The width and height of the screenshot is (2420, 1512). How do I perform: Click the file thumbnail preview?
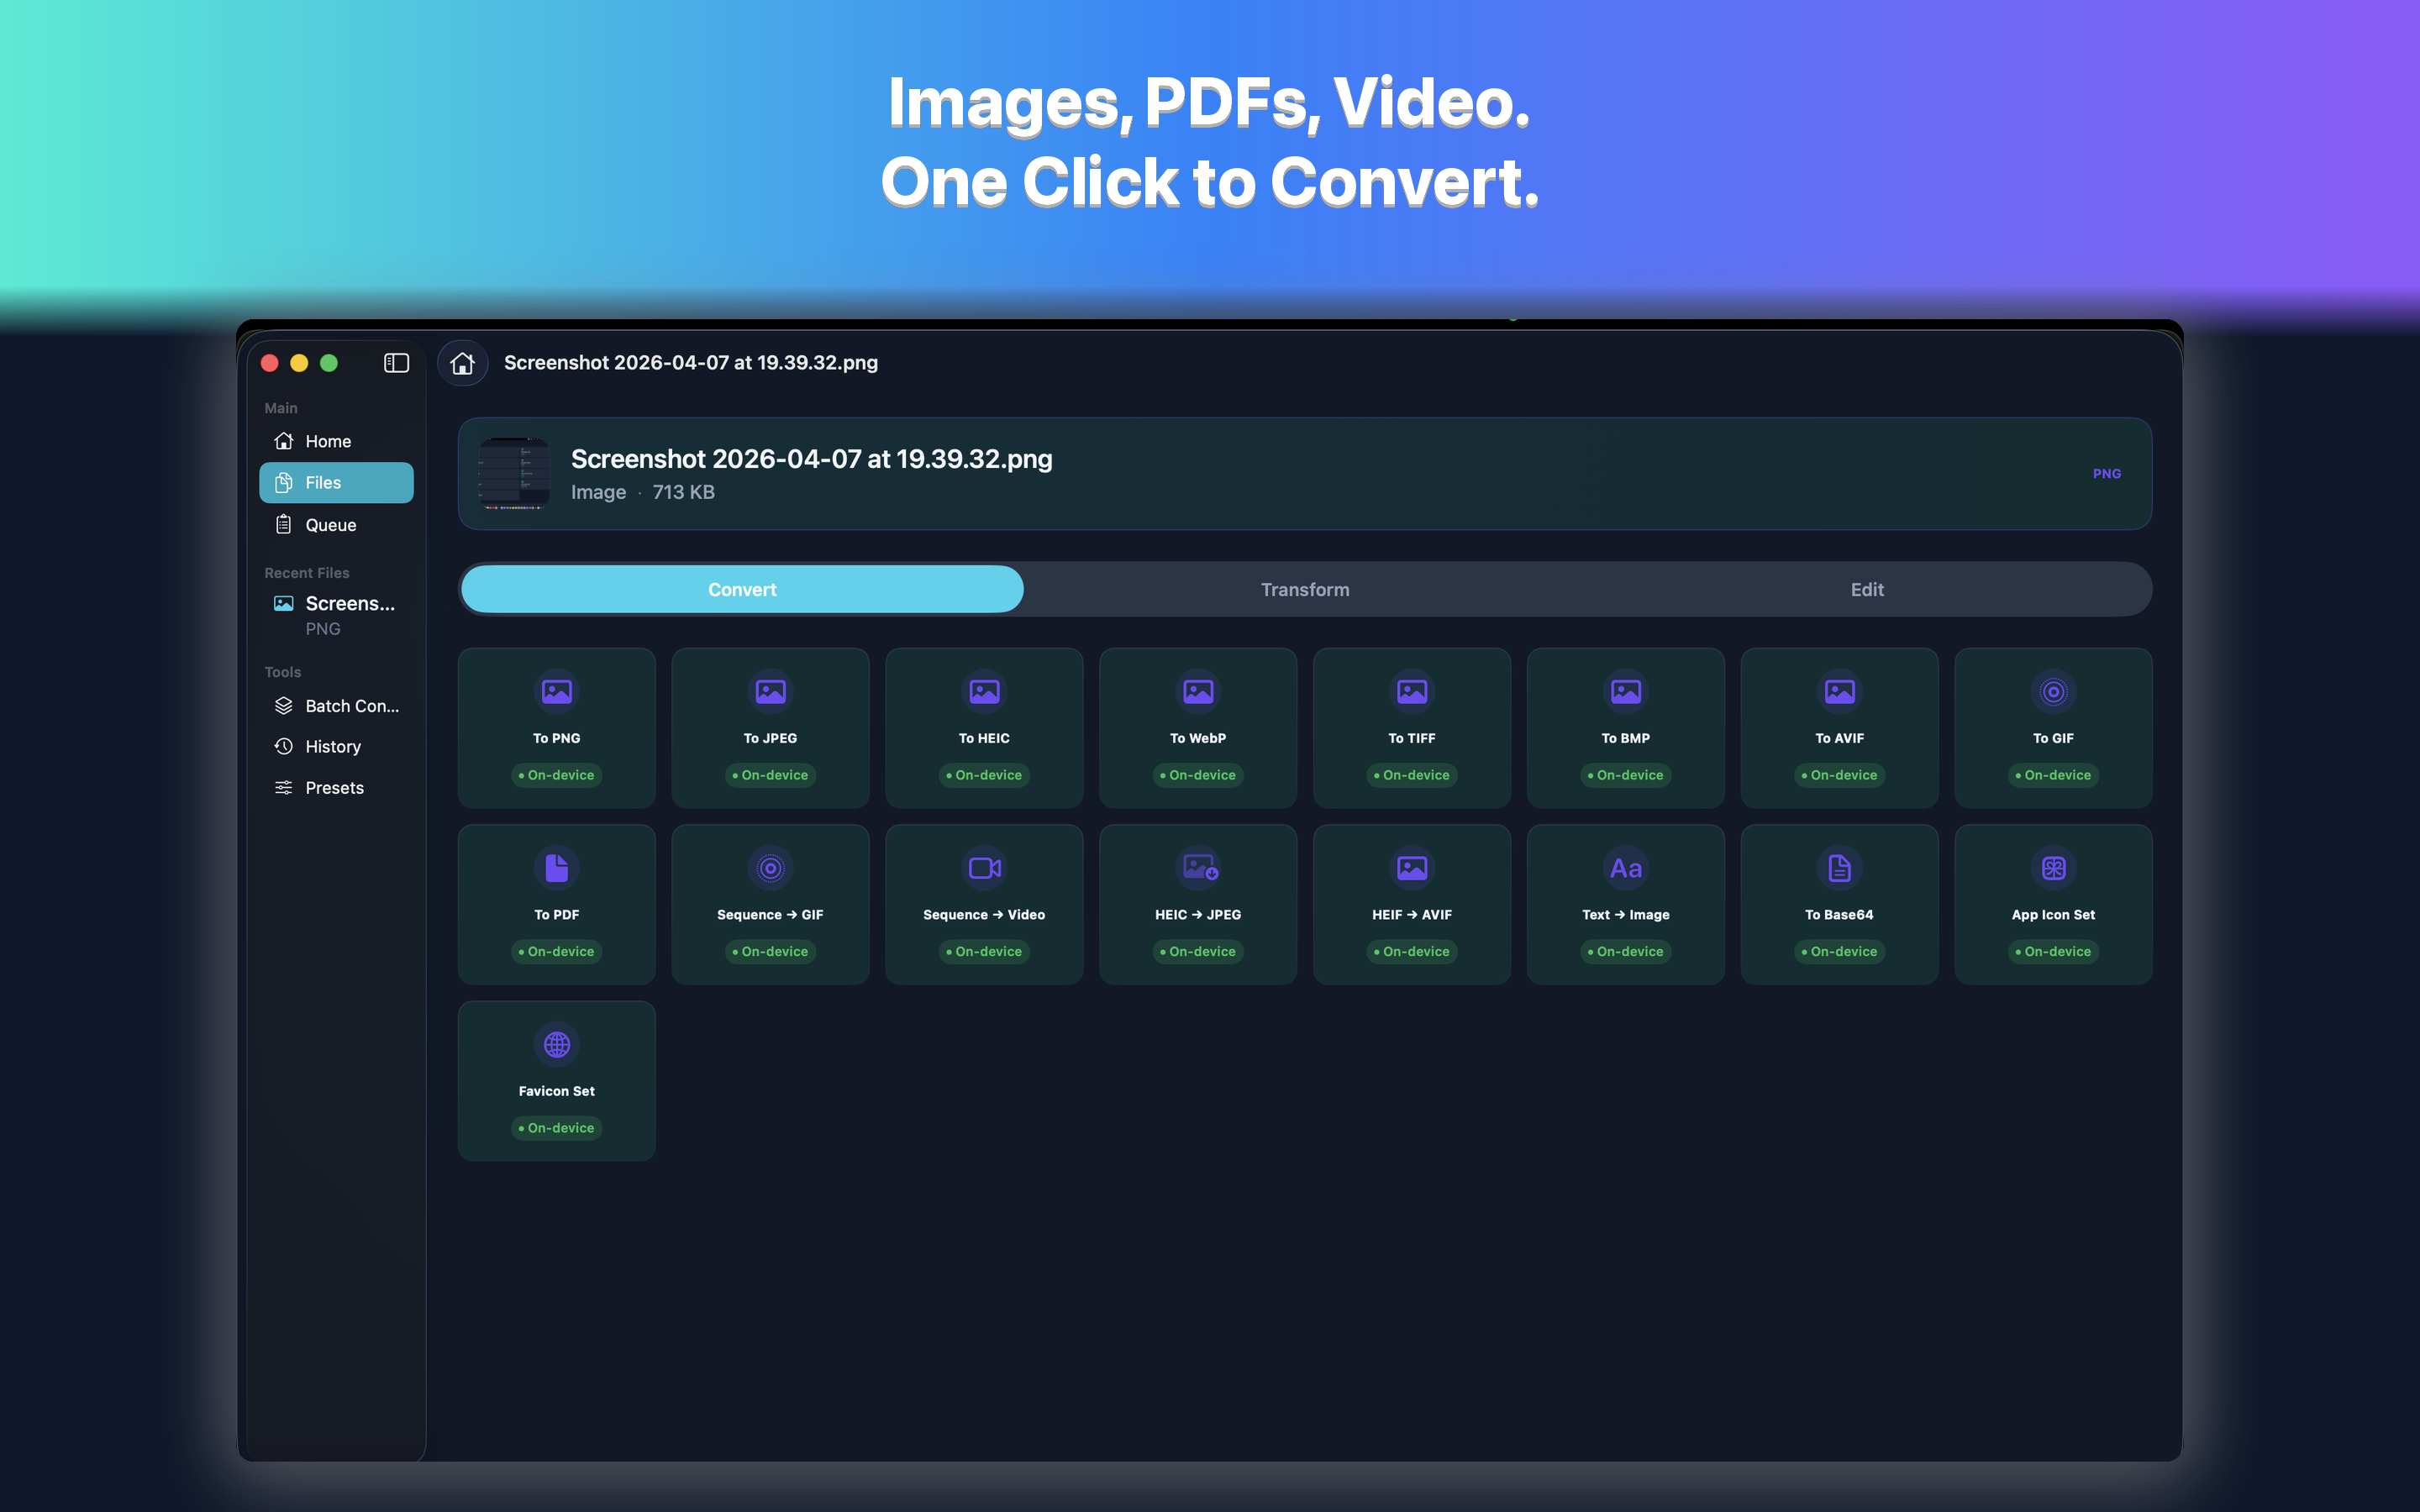coord(514,474)
